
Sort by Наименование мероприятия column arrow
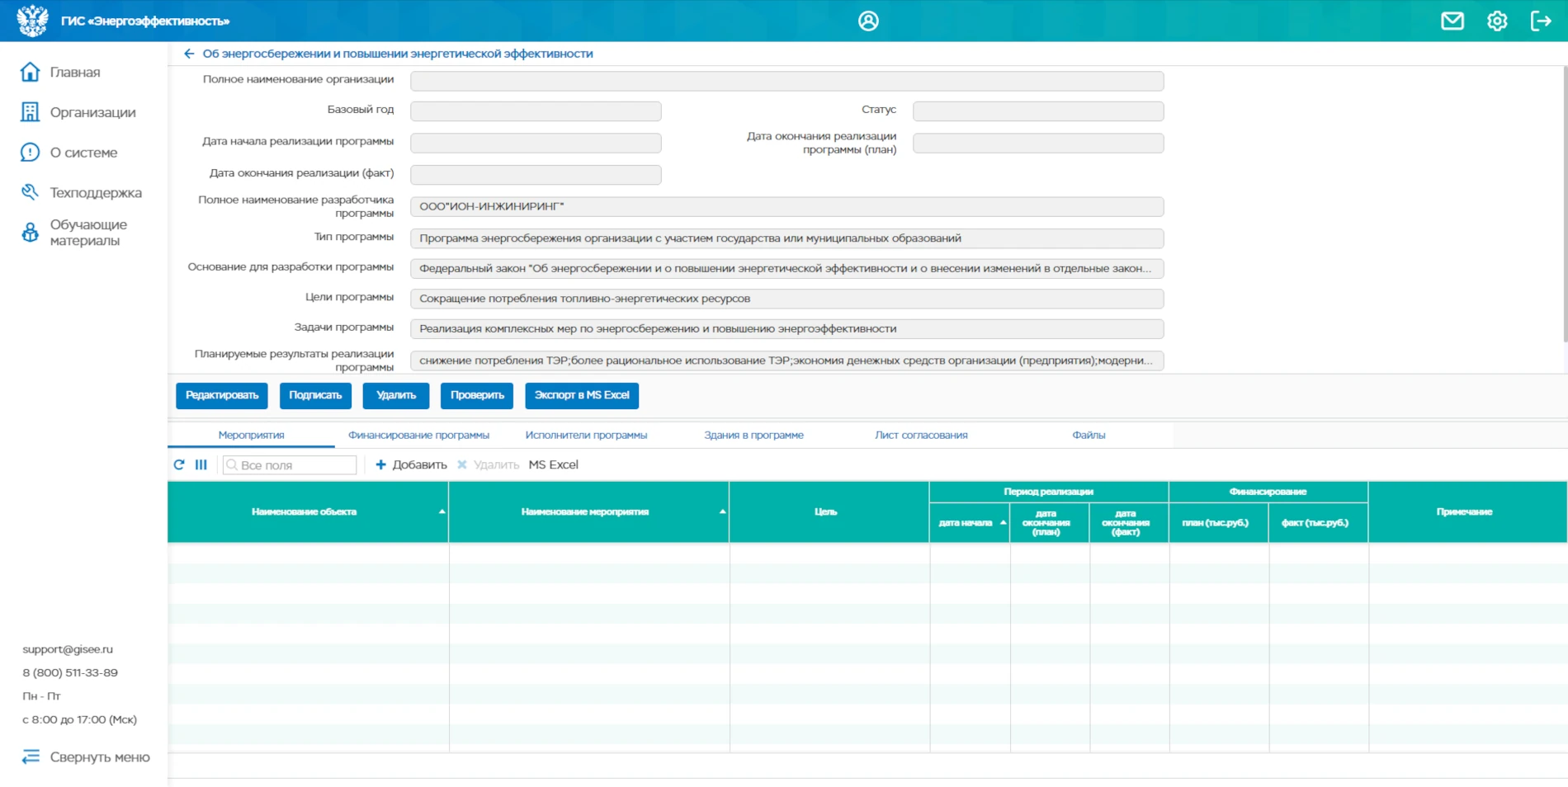tap(722, 511)
